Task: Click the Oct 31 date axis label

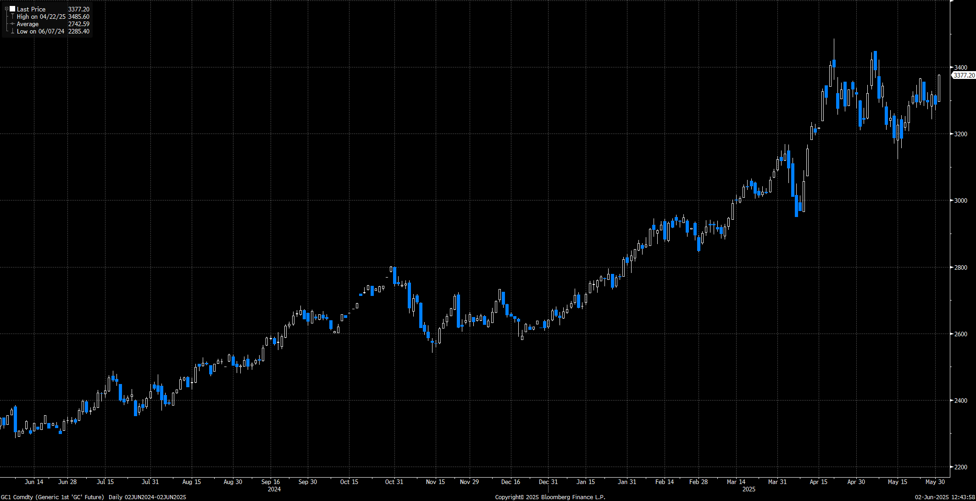Action: point(394,482)
